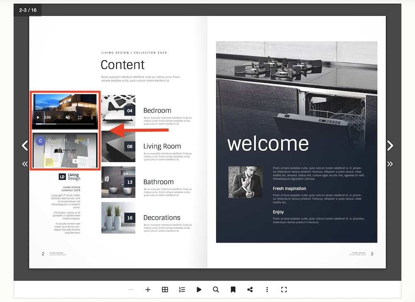Open the embedded video's options menu
Viewport: 415px width, 302px height.
coord(92,117)
